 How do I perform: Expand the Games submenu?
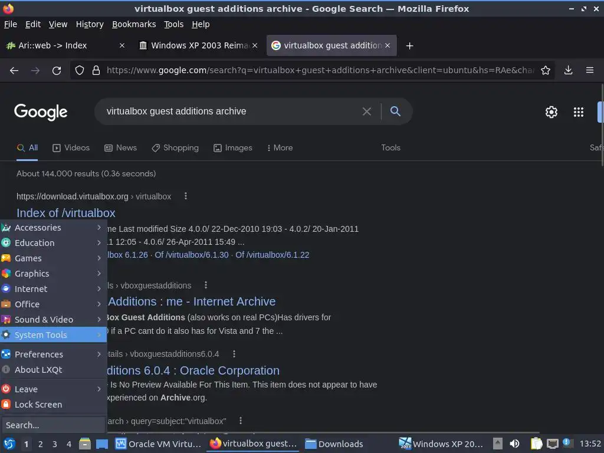pos(53,258)
